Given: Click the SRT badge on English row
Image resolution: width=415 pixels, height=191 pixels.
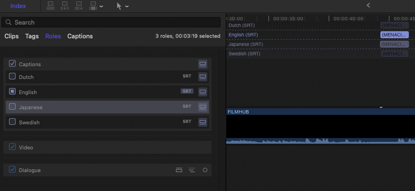Looking at the screenshot, I should coord(187,91).
